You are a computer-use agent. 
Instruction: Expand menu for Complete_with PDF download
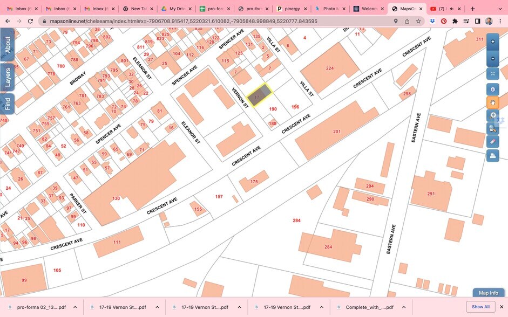pyautogui.click(x=403, y=307)
